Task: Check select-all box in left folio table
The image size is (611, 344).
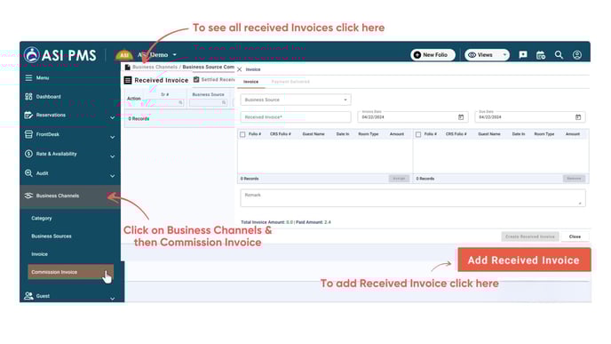Action: pyautogui.click(x=242, y=134)
